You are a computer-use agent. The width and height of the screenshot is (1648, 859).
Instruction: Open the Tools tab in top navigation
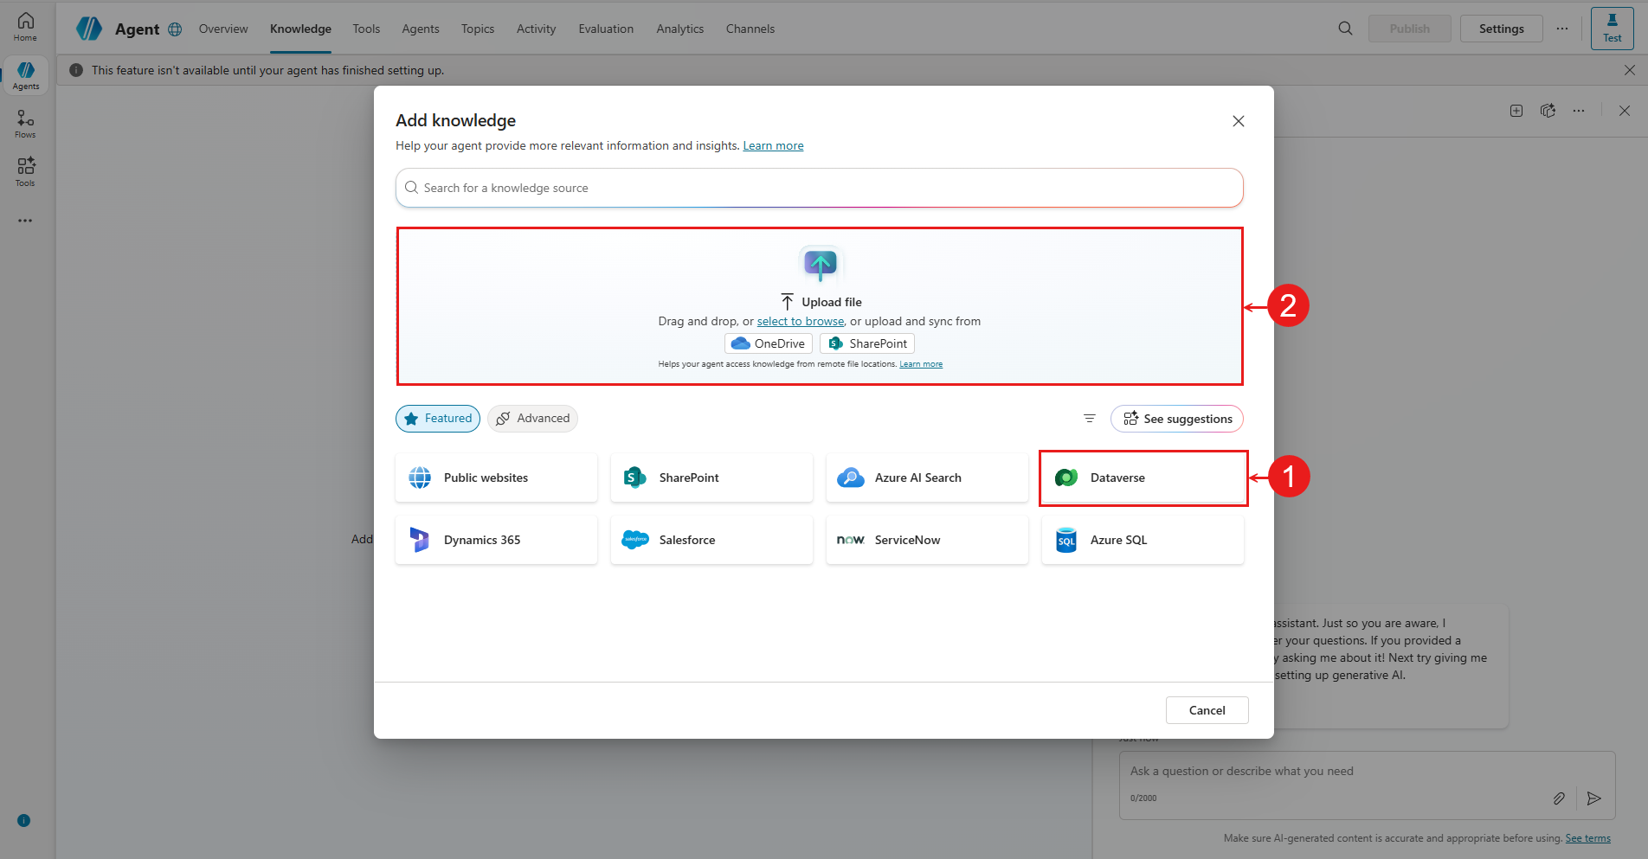[366, 29]
